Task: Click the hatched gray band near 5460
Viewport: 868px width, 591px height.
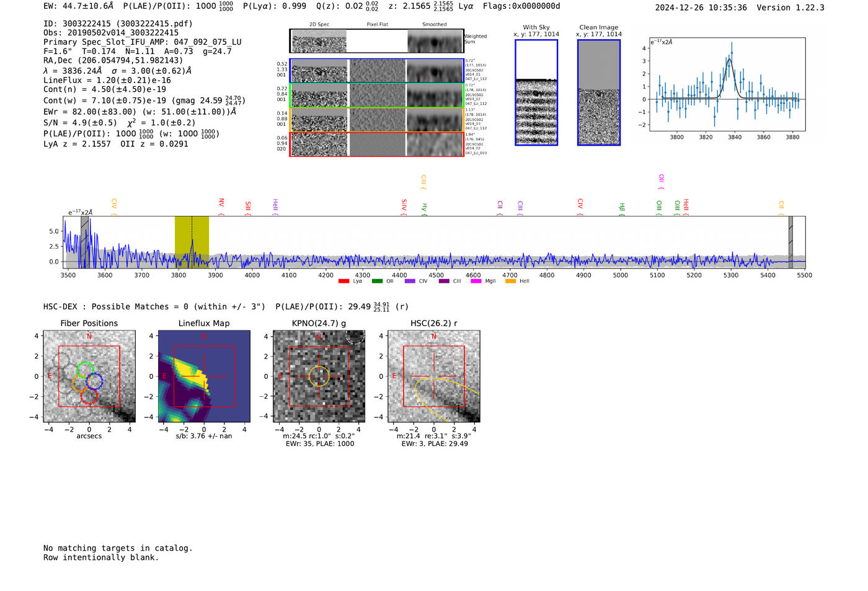Action: coord(790,242)
